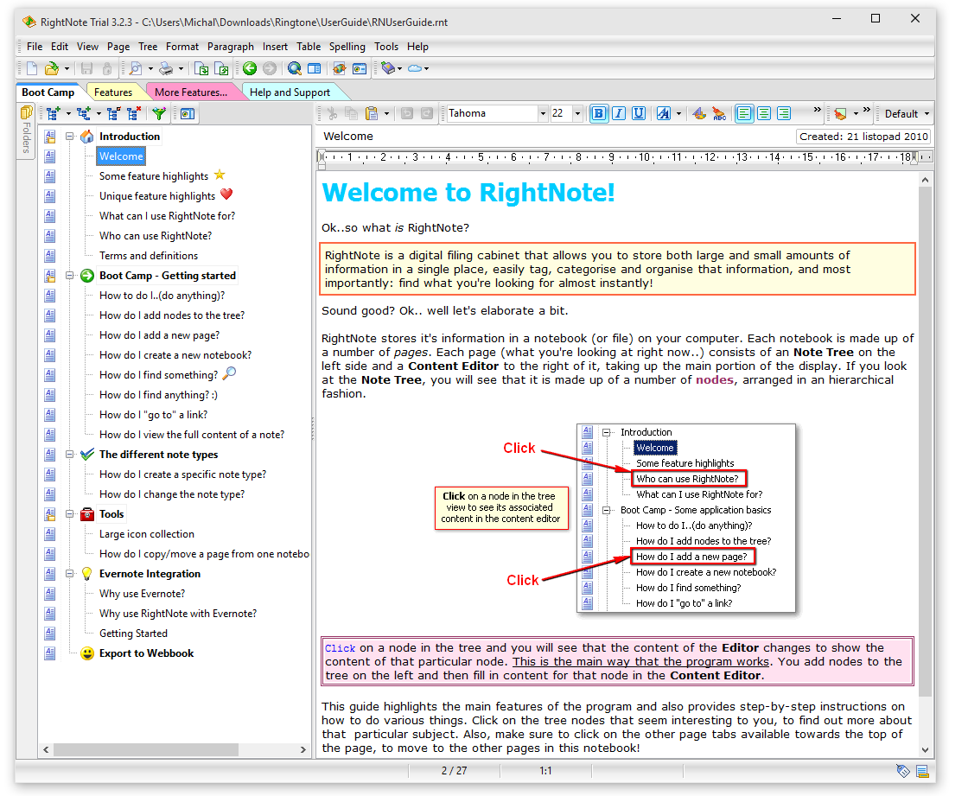Collapse The different note types node
The width and height of the screenshot is (968, 796).
click(70, 455)
